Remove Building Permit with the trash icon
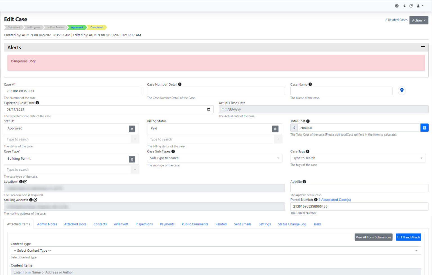Viewport: 432px width, 275px height. pyautogui.click(x=132, y=159)
